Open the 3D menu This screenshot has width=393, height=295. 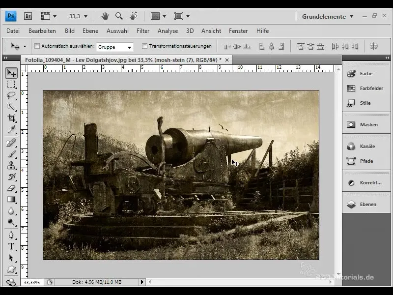click(x=190, y=31)
